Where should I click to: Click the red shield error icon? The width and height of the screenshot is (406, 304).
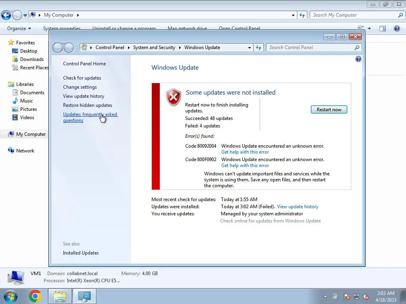(x=174, y=97)
